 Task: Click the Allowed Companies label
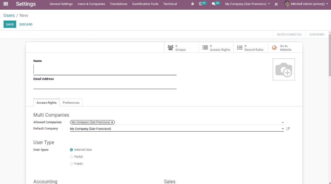(48, 122)
